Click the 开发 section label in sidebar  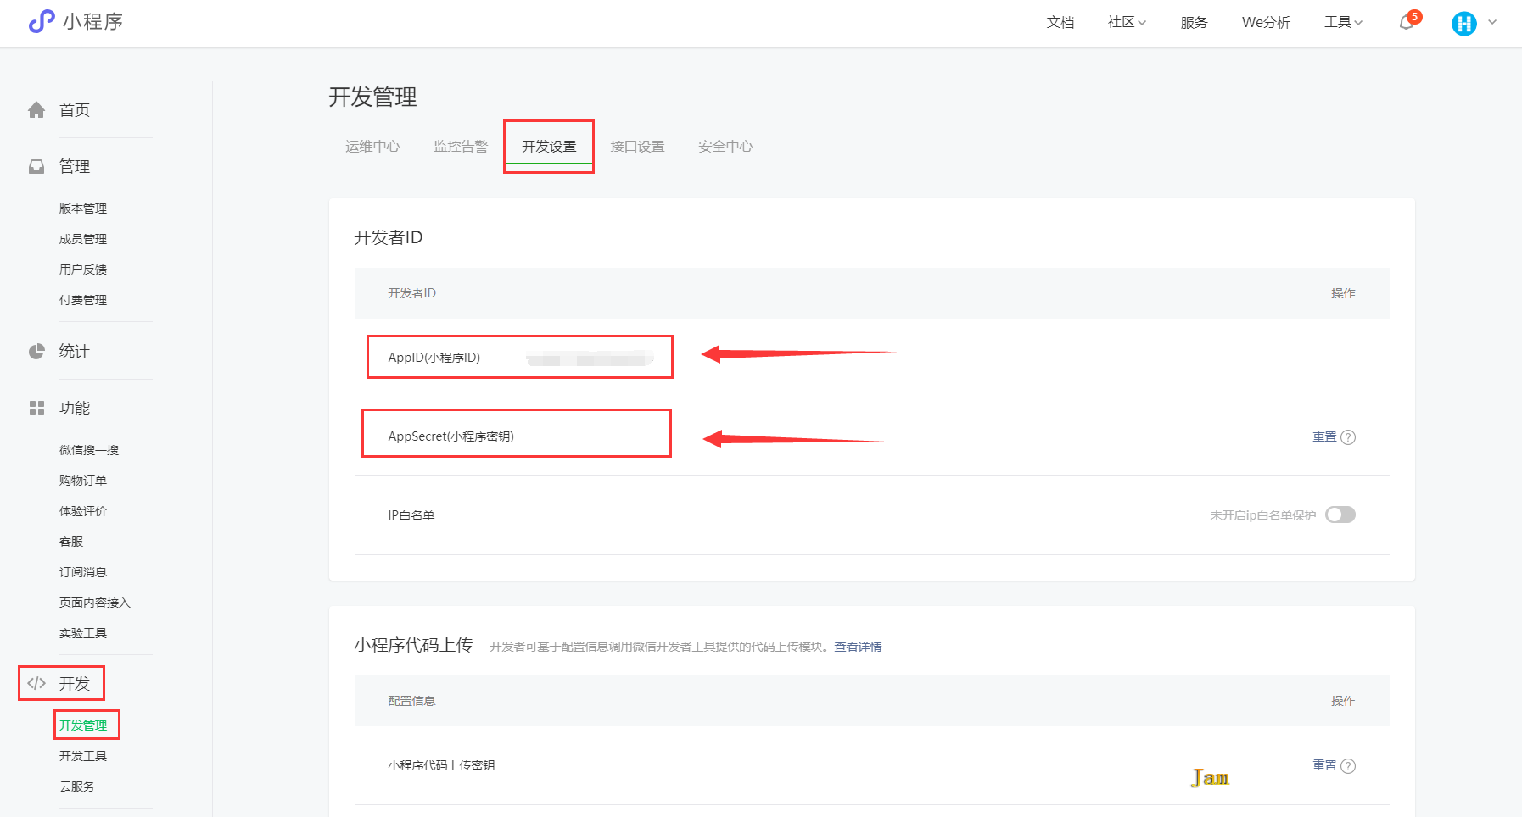75,684
